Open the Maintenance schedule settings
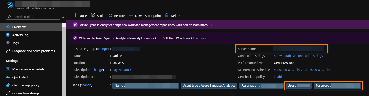This screenshot has width=369, height=96. [31, 69]
